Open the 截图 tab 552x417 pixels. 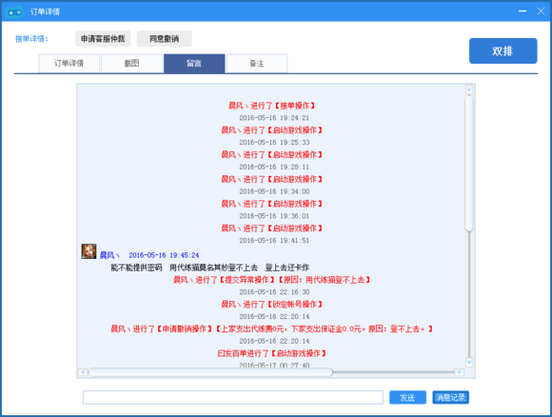pyautogui.click(x=131, y=64)
